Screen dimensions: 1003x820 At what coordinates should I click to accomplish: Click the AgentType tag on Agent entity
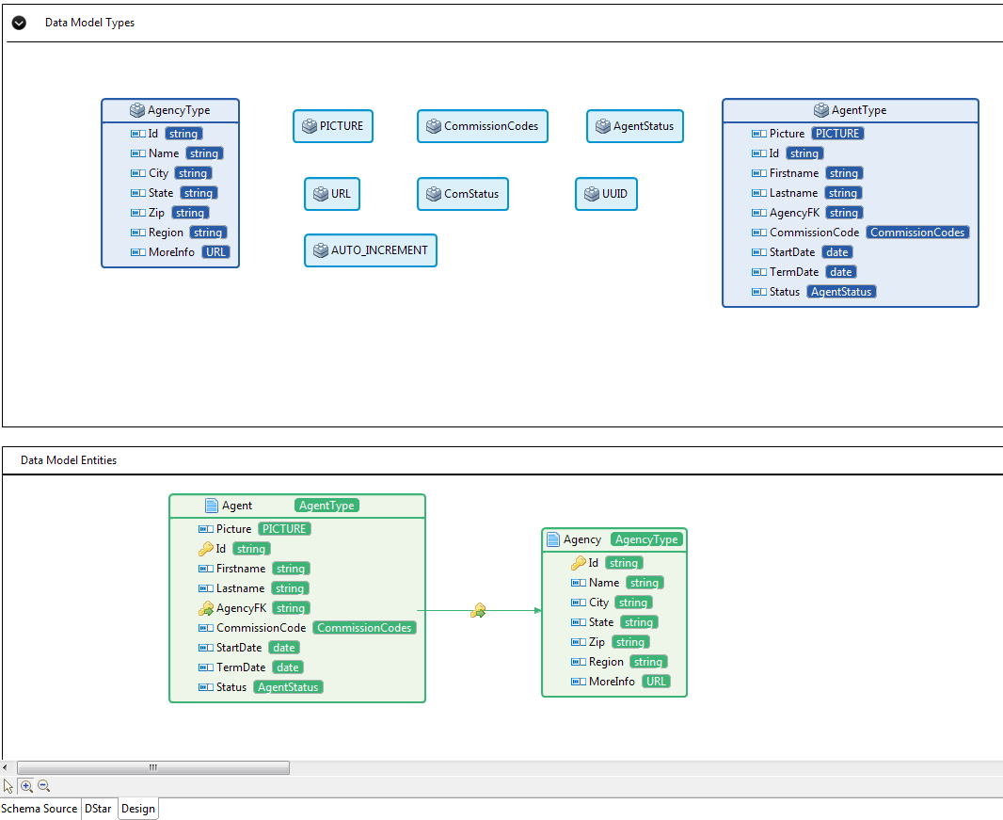click(326, 506)
